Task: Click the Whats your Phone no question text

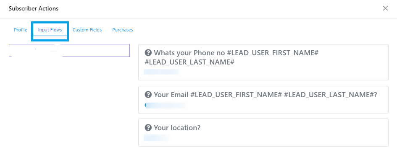Action: coord(189,53)
